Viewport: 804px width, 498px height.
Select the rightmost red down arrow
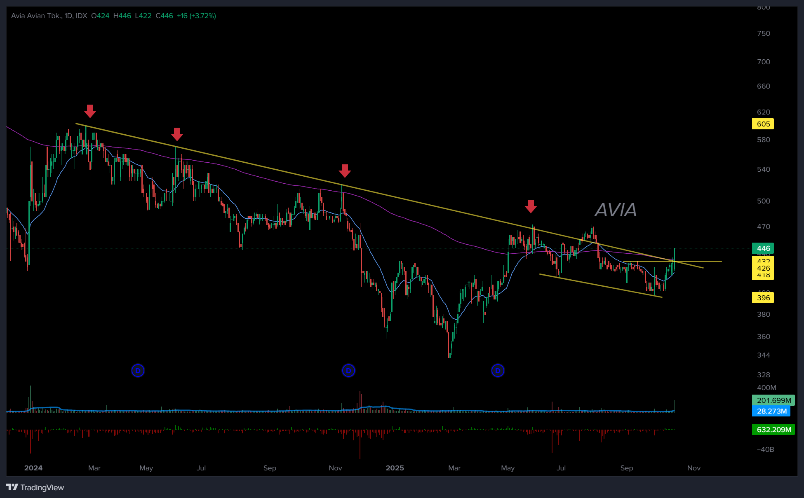[x=531, y=206]
